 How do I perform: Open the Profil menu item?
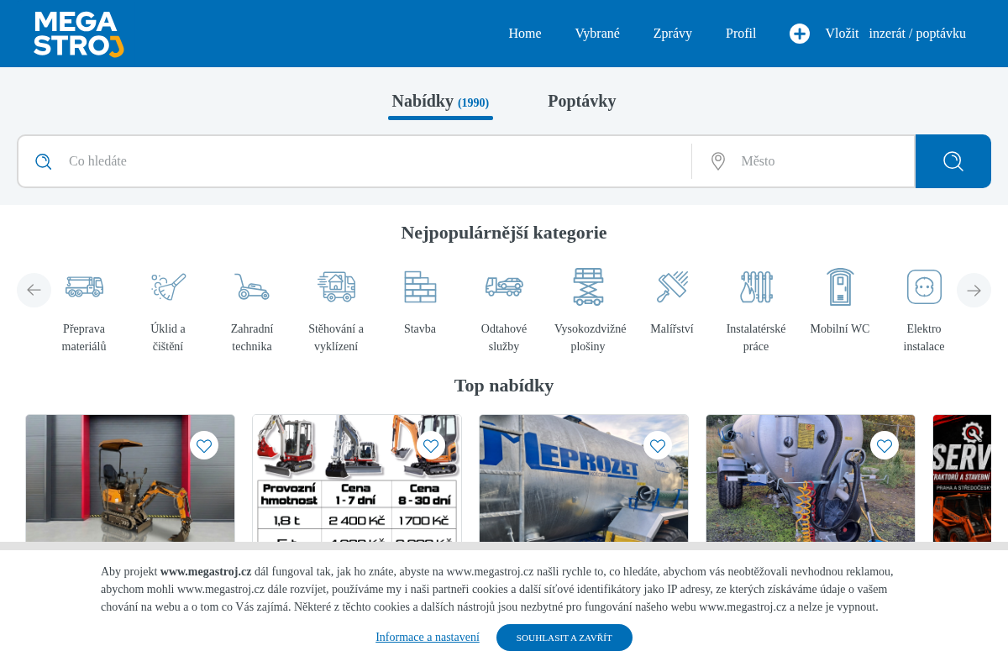coord(741,34)
